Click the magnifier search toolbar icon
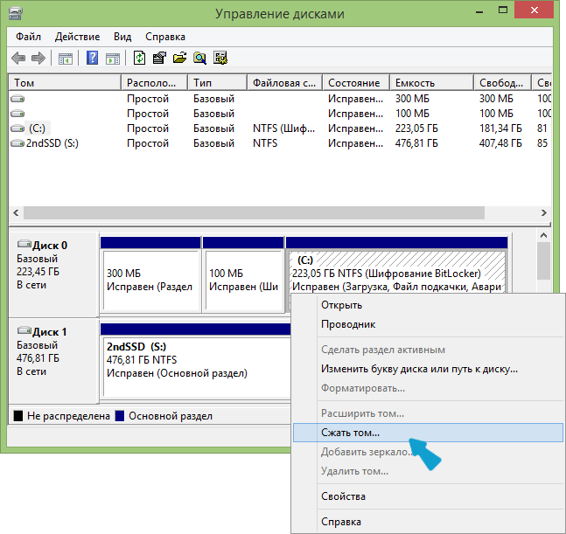This screenshot has width=566, height=534. [199, 58]
